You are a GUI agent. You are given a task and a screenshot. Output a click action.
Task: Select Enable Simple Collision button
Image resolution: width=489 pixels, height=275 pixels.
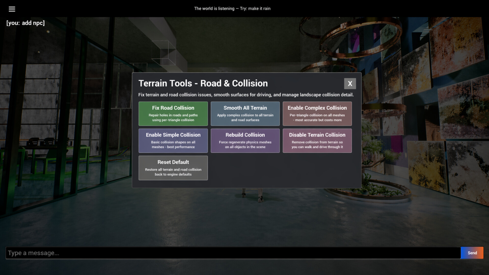coord(173,141)
